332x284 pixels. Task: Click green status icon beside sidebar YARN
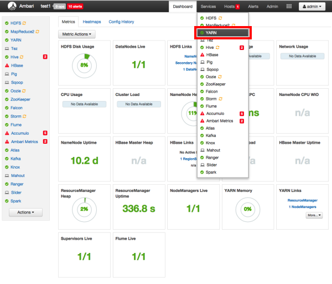coord(7,40)
